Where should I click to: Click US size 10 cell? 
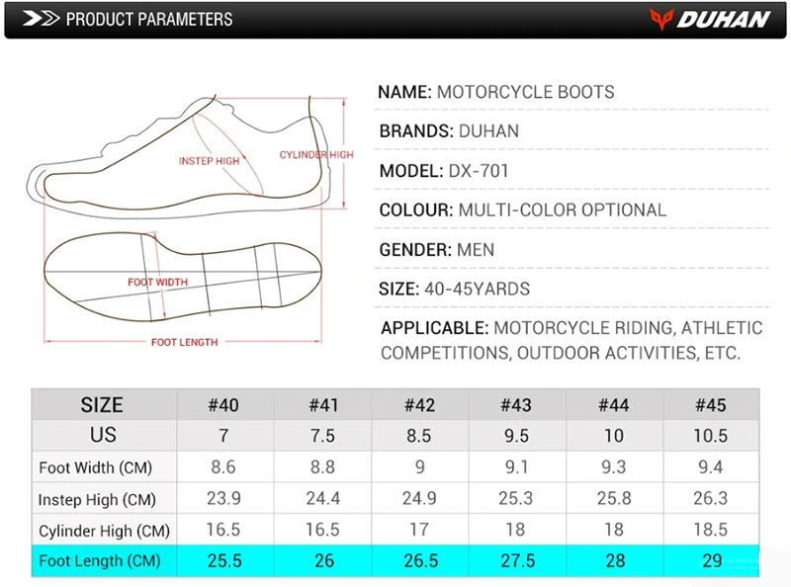(x=614, y=436)
